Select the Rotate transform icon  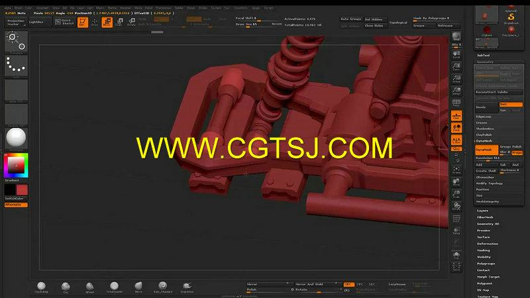click(x=131, y=23)
